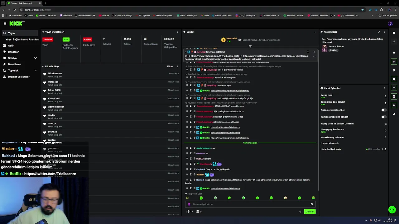Open the Sohbet panel three-dot menu

click(315, 32)
